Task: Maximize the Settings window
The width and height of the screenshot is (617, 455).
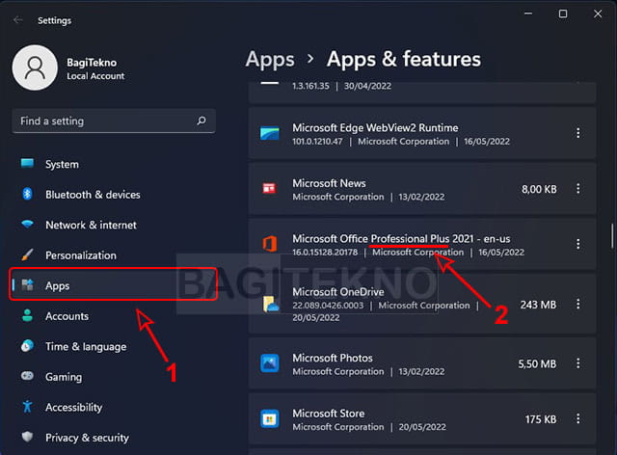Action: pyautogui.click(x=563, y=13)
